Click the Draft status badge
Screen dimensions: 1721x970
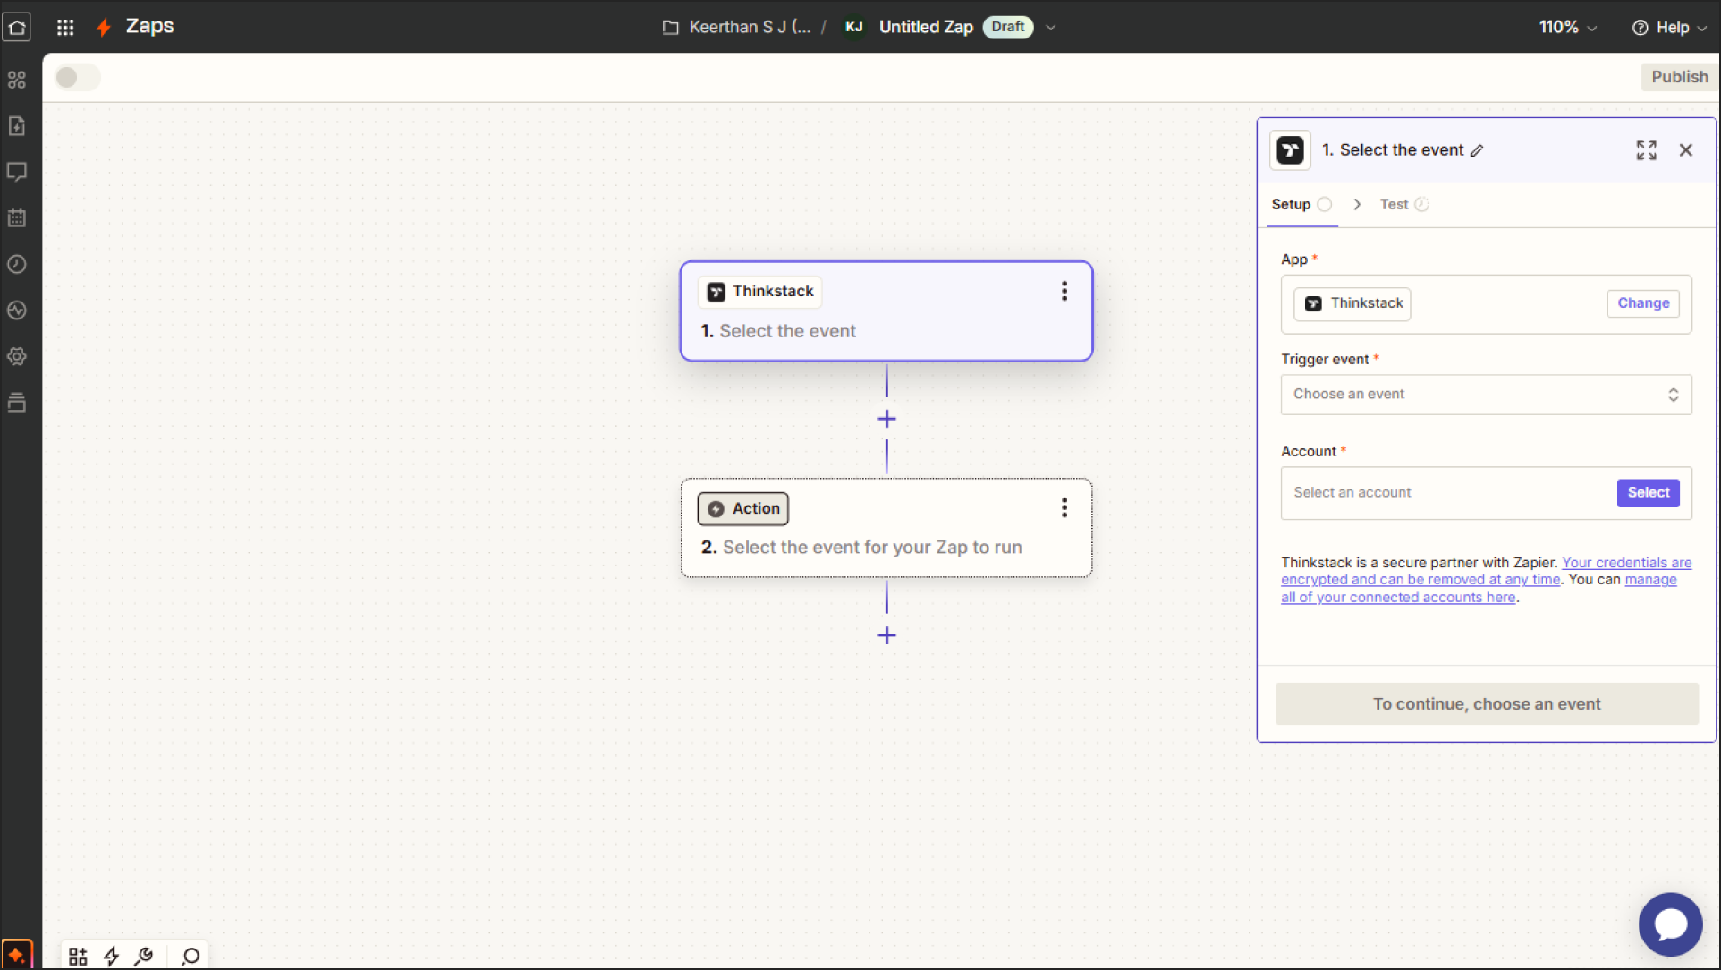pos(1007,27)
